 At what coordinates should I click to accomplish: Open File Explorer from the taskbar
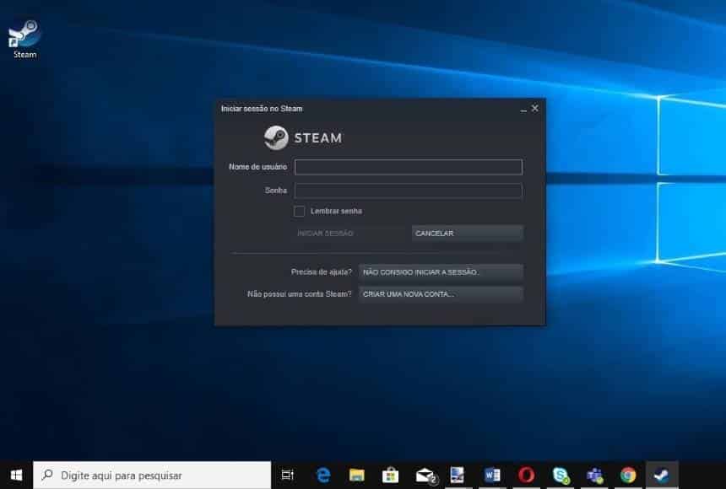coord(356,476)
